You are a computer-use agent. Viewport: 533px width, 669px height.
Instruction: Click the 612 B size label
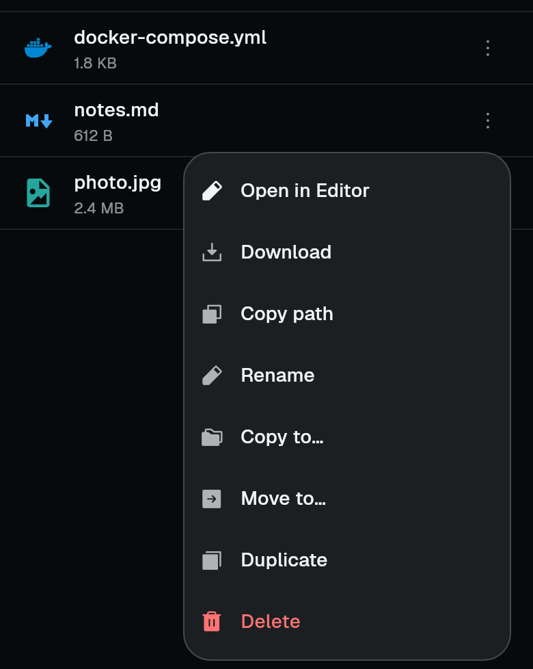click(x=93, y=135)
